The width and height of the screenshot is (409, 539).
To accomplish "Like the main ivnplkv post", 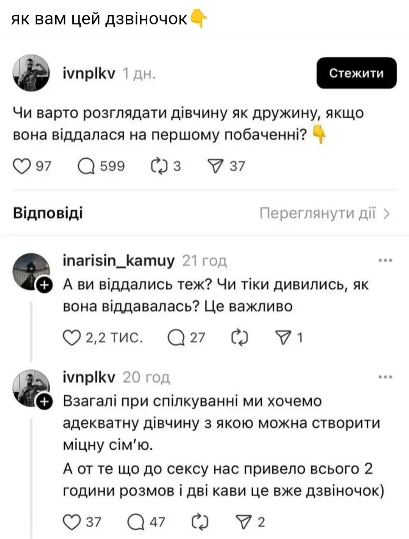I will click(22, 166).
